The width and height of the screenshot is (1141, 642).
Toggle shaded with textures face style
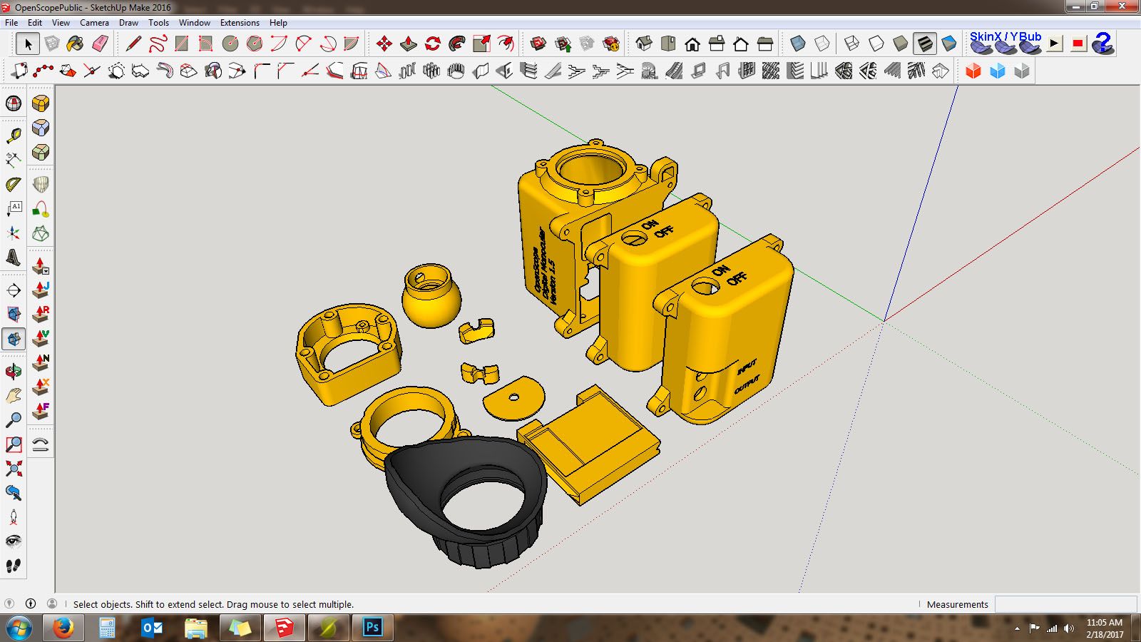[924, 44]
